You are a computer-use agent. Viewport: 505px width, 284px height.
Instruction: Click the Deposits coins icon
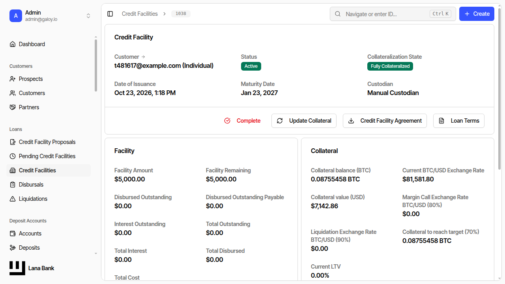pyautogui.click(x=13, y=248)
